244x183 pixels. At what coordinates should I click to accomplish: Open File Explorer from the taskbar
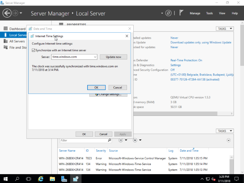tap(52, 179)
